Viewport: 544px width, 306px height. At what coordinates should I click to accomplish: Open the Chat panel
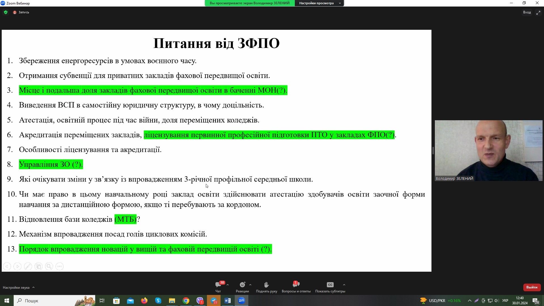(218, 286)
